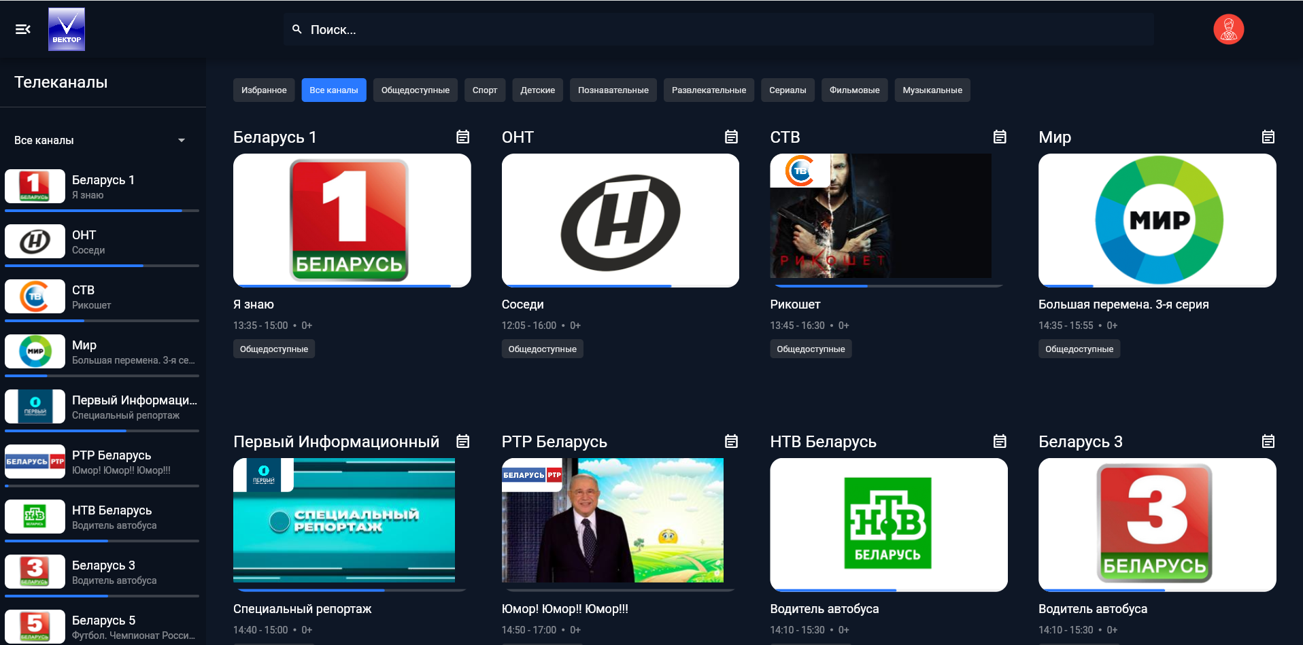Open program guide for Мир
Image resolution: width=1303 pixels, height=645 pixels.
tap(1268, 137)
